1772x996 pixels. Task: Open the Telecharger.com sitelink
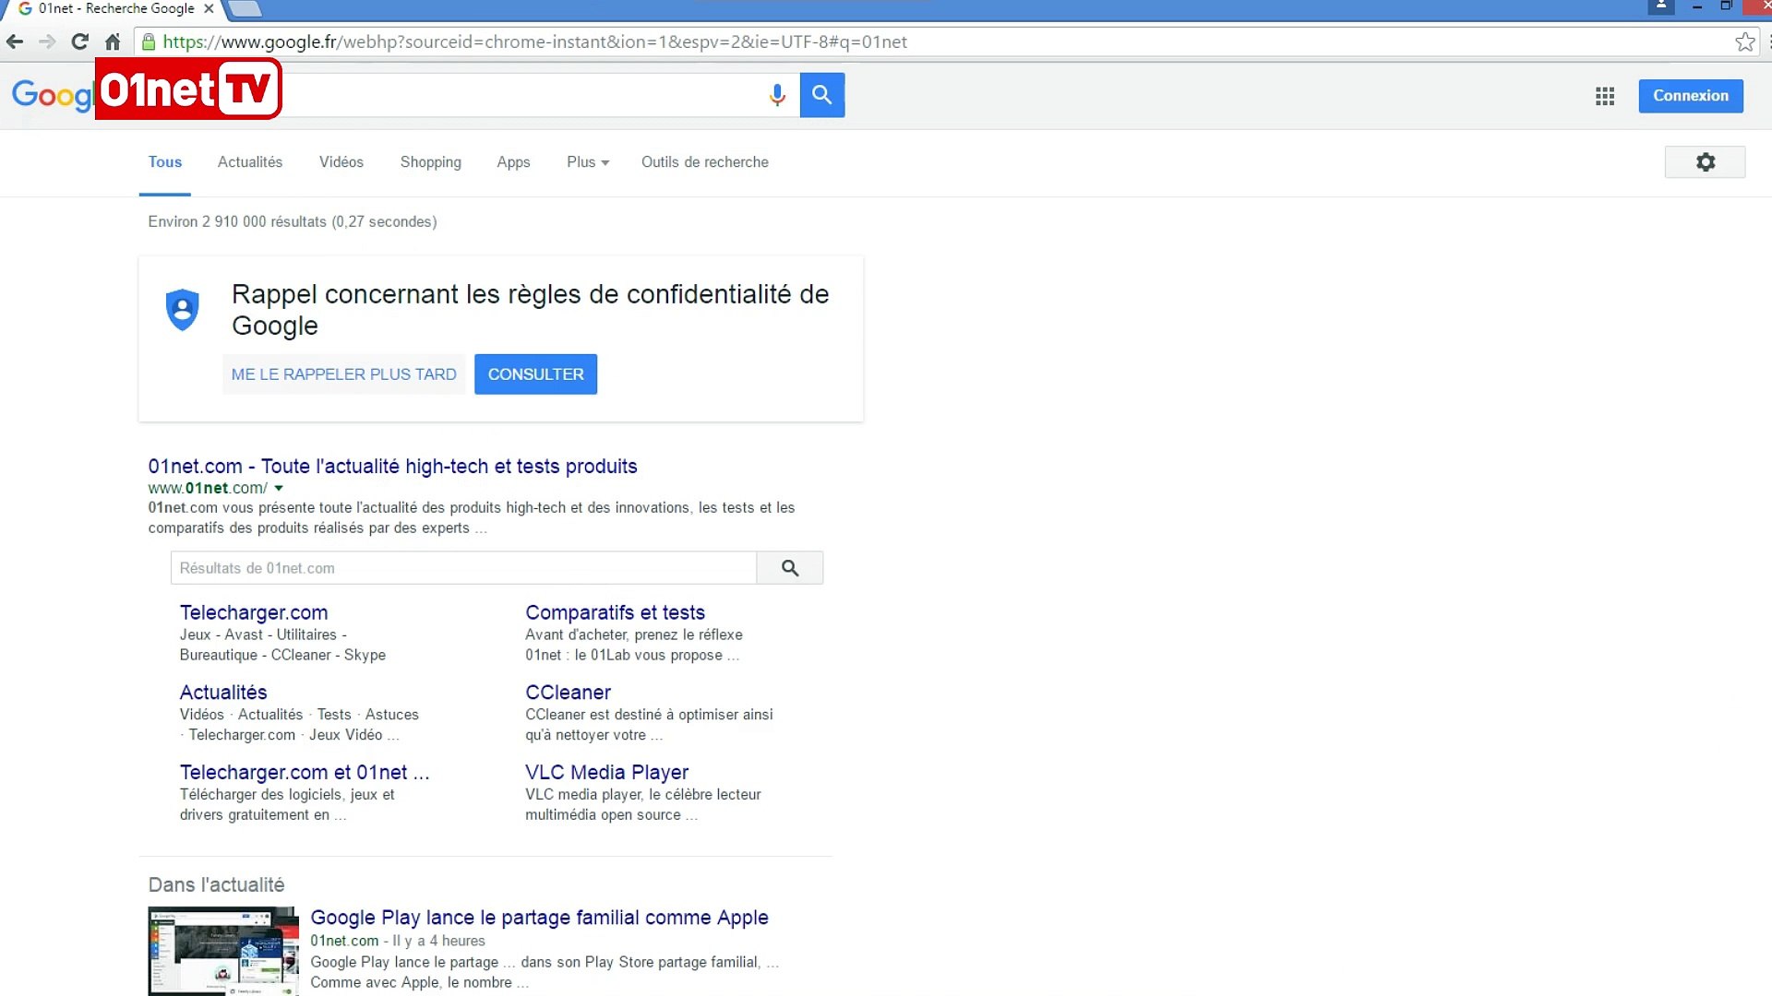[253, 612]
